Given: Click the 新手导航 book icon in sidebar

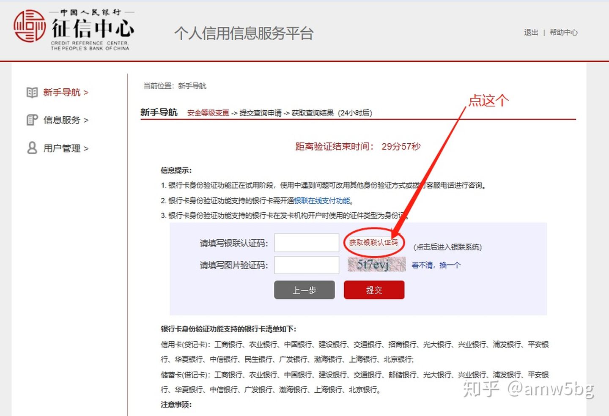Looking at the screenshot, I should 32,92.
